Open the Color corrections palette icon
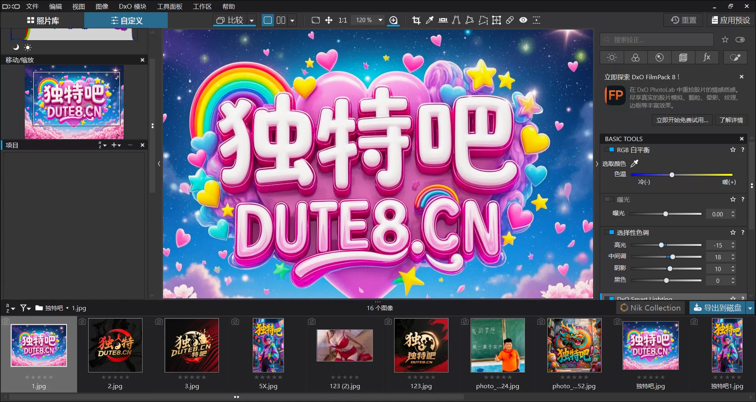Viewport: 756px width, 402px height. click(x=636, y=58)
